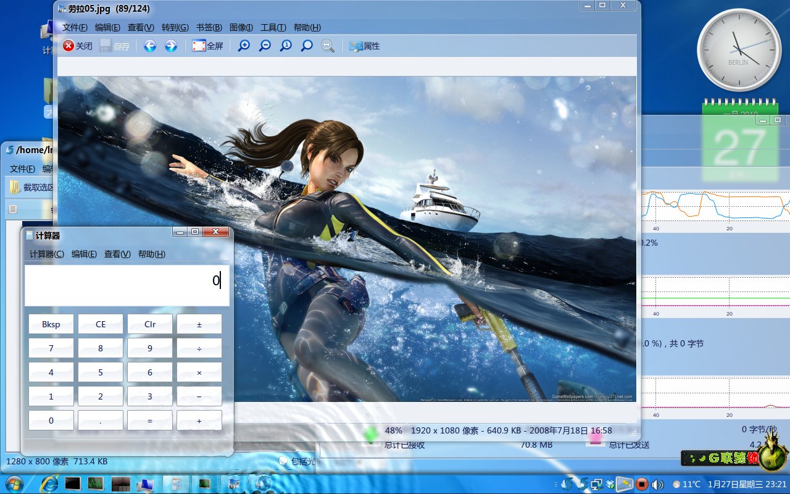The height and width of the screenshot is (494, 790).
Task: Open 帮助(H) menu in image viewer
Action: 307,27
